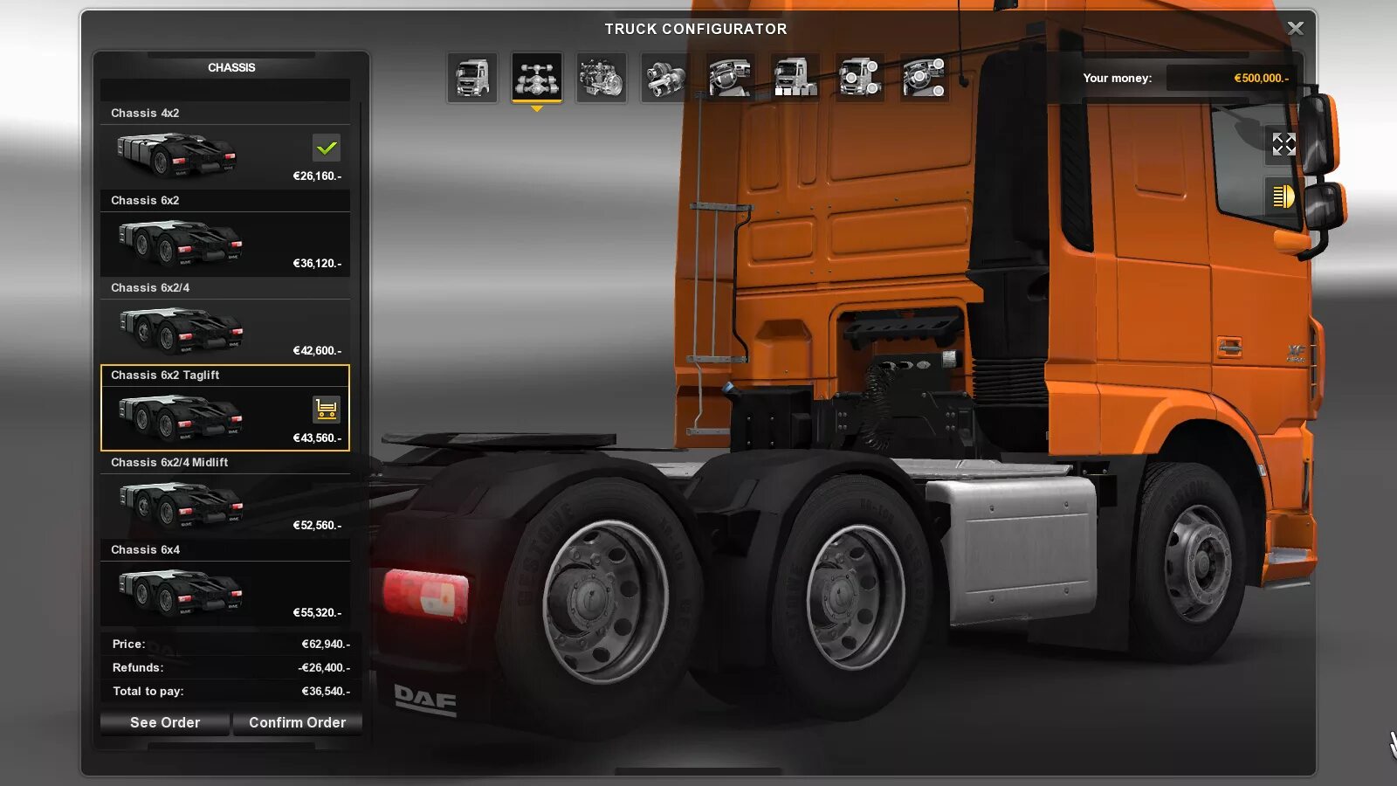This screenshot has width=1397, height=786.
Task: Select the cabin category icon
Action: (x=471, y=77)
